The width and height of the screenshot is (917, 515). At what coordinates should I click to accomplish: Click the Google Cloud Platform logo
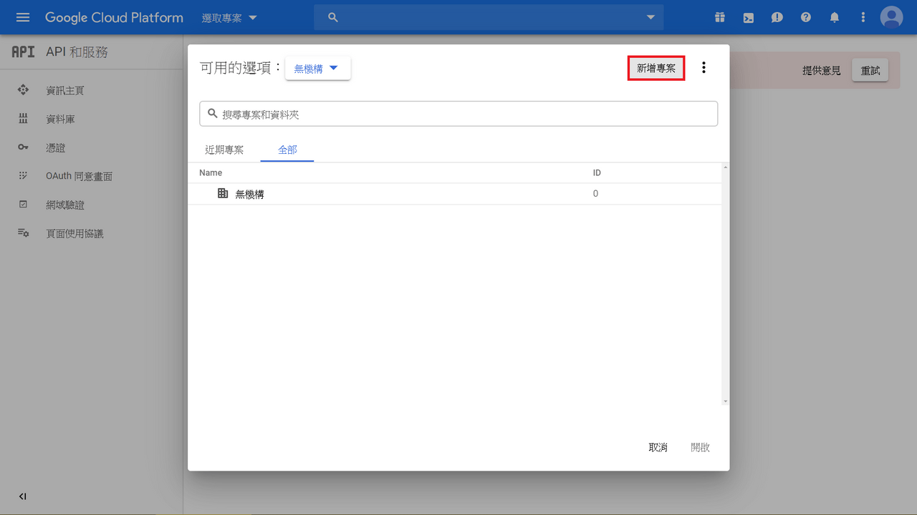click(114, 17)
